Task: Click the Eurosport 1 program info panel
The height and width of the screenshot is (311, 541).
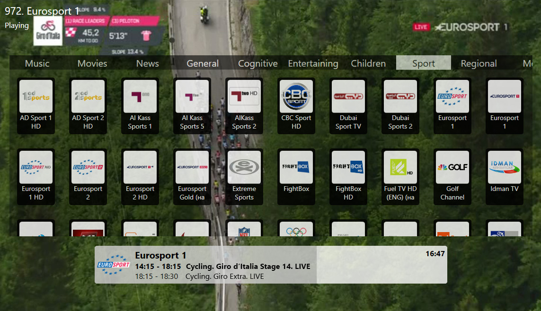Action: (x=271, y=265)
